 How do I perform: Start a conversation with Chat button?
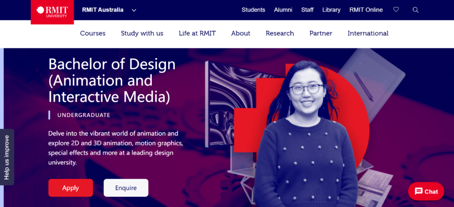(x=426, y=191)
